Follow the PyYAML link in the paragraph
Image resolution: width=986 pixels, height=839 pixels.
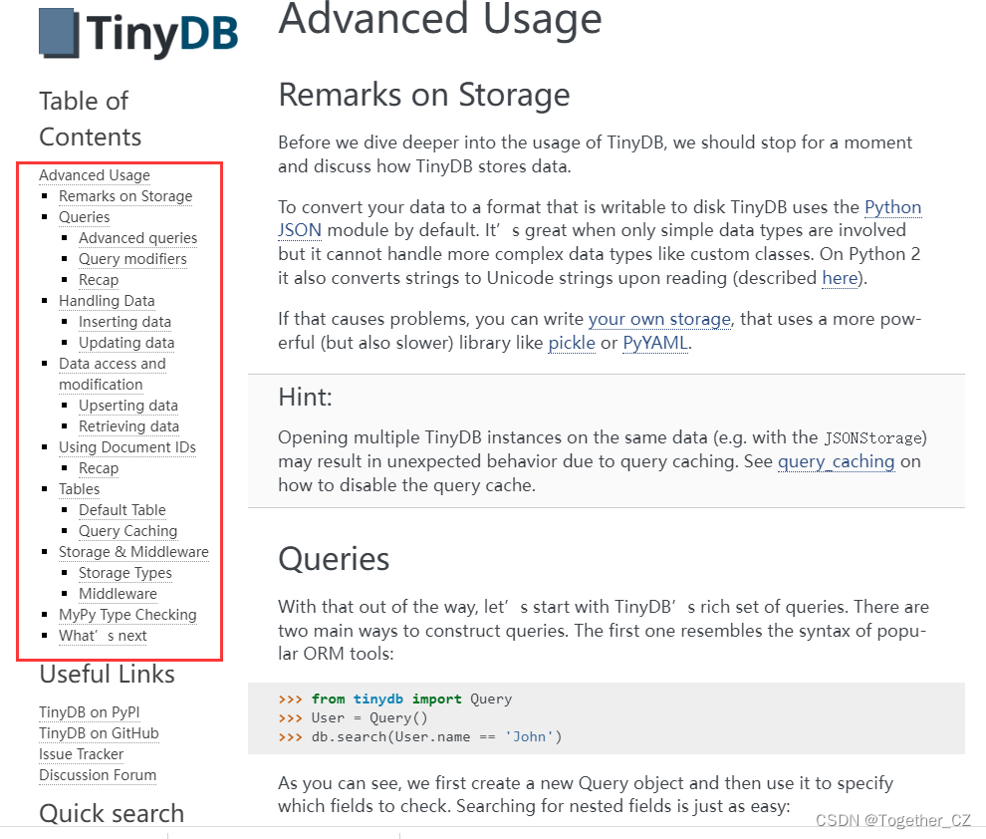click(654, 343)
